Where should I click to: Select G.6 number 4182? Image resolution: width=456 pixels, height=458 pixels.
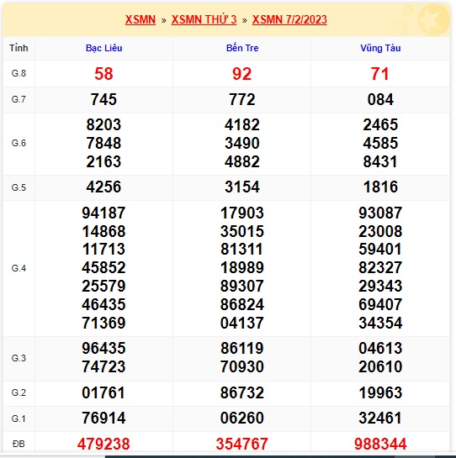coord(242,124)
